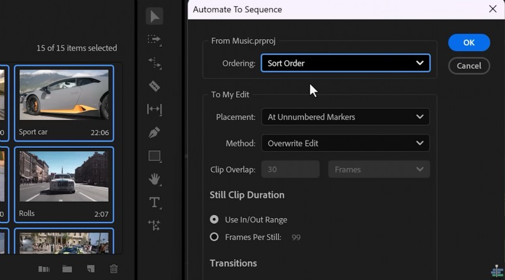The image size is (505, 280).
Task: Select the Rectangle tool
Action: (155, 156)
